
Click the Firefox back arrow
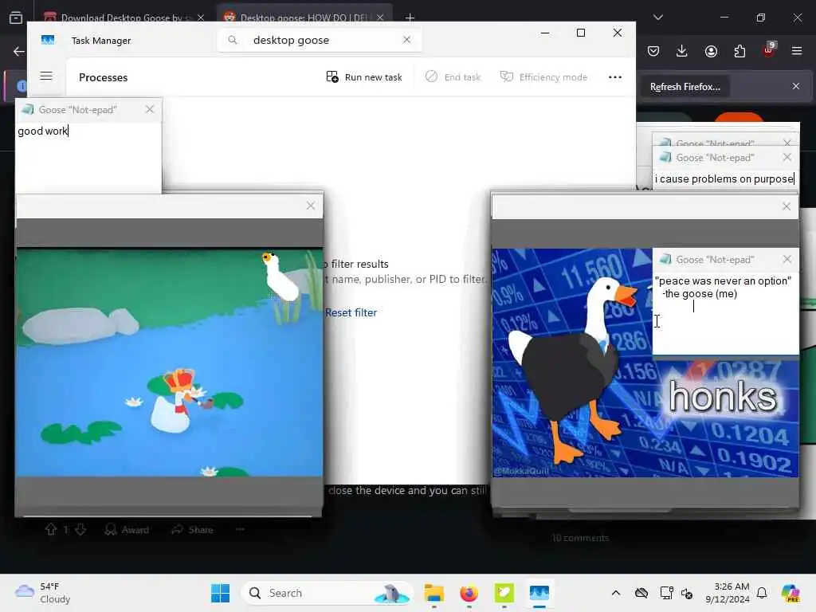pyautogui.click(x=19, y=51)
